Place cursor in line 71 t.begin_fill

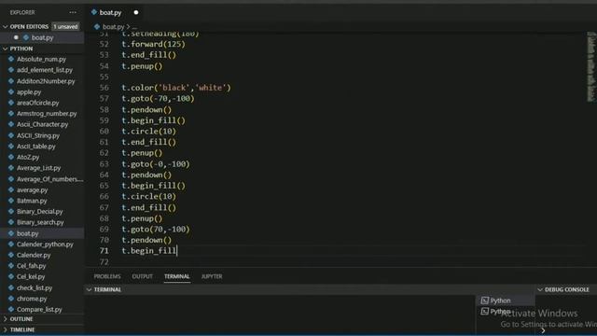click(x=149, y=251)
